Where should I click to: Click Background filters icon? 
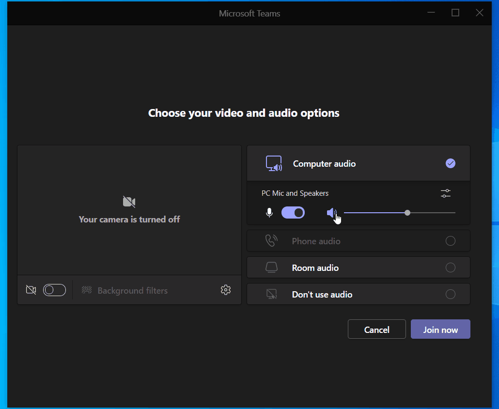coord(87,290)
